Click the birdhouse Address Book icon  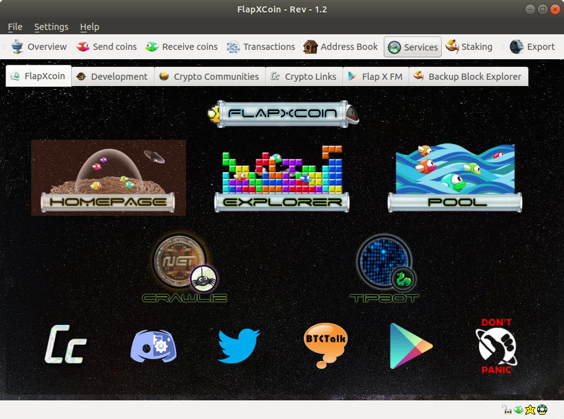(x=310, y=47)
